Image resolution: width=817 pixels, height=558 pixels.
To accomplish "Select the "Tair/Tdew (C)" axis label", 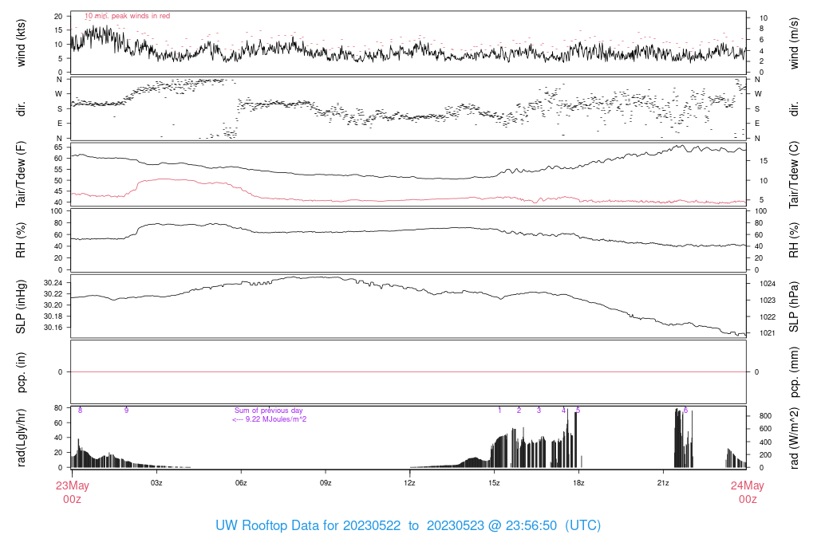I will 794,175.
